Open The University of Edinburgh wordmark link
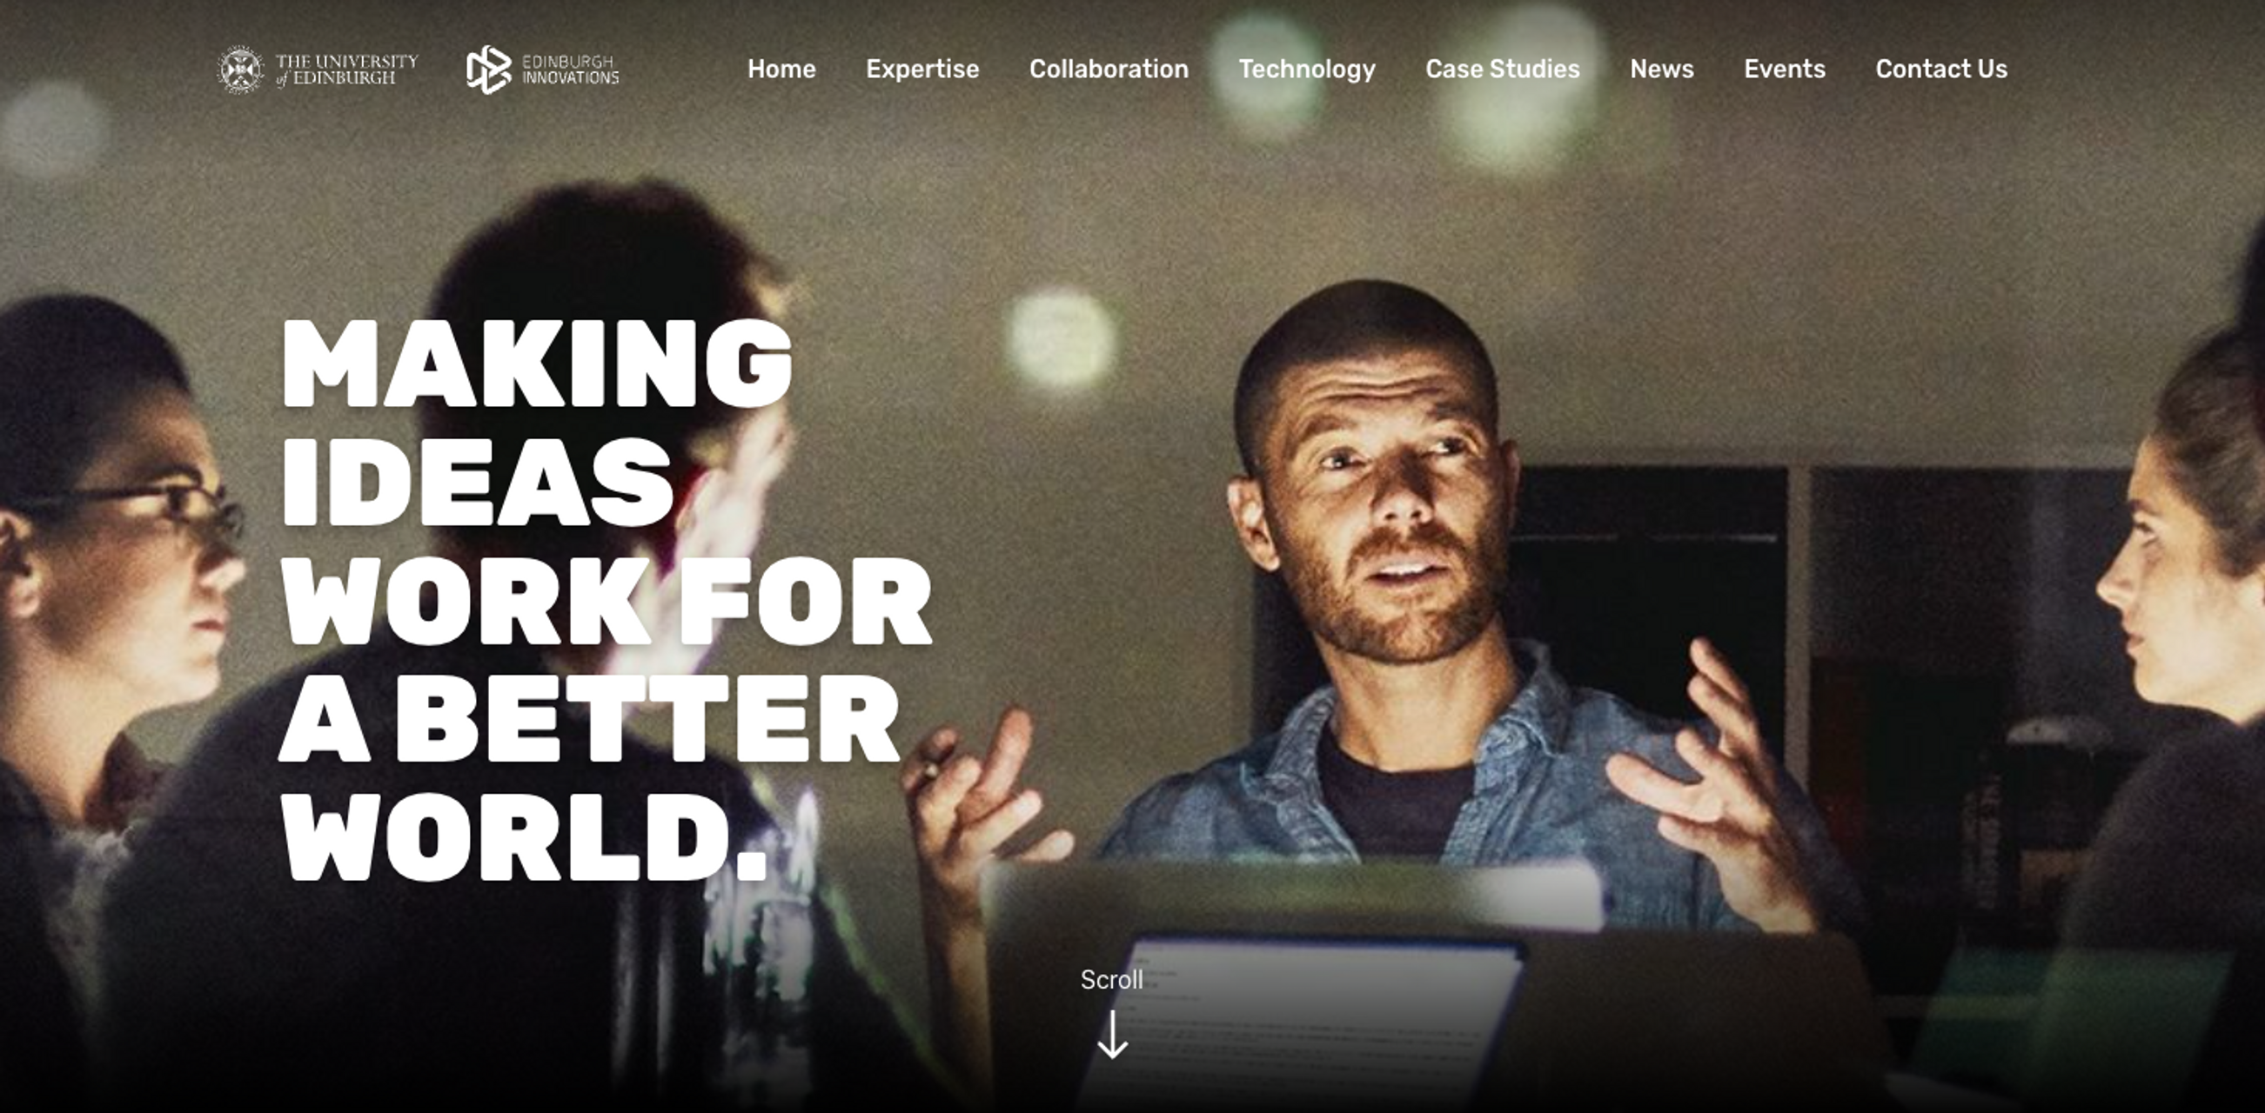 [x=346, y=70]
